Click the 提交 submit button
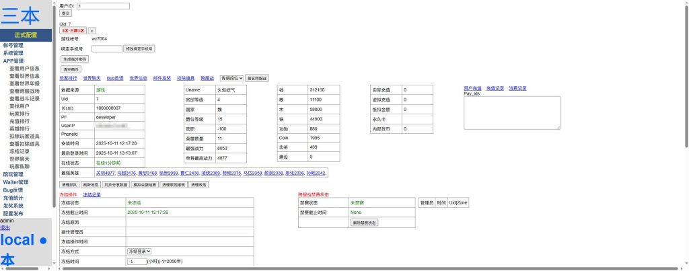 tap(65, 13)
